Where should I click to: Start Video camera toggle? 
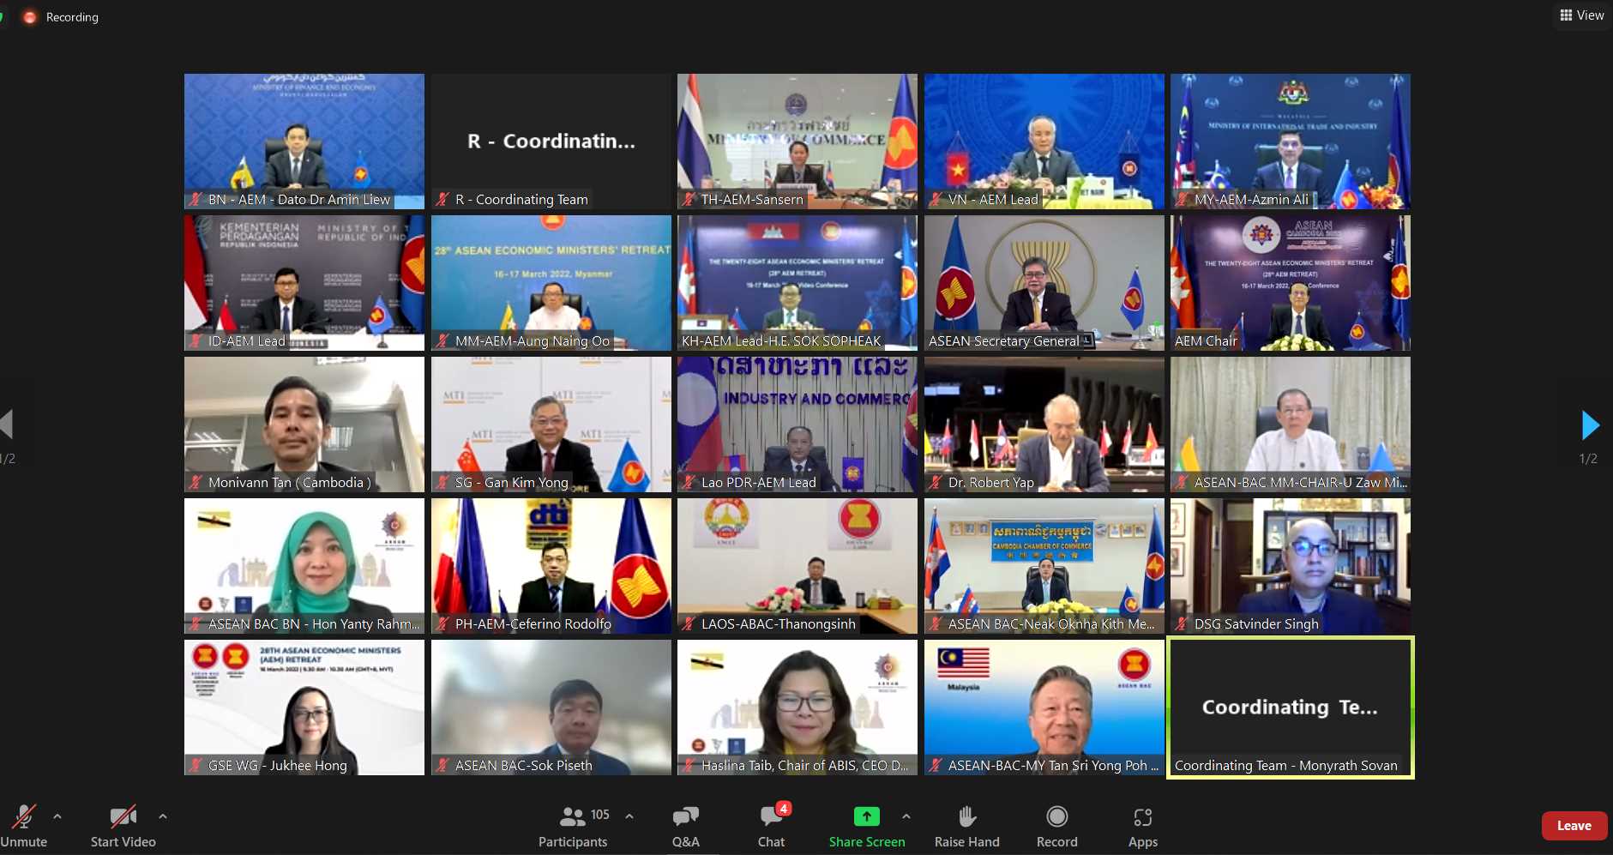(123, 826)
